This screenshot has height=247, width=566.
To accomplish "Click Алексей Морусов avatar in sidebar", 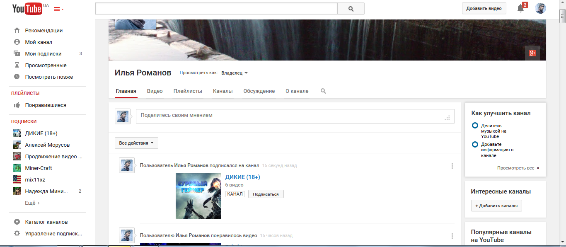I will tap(17, 145).
